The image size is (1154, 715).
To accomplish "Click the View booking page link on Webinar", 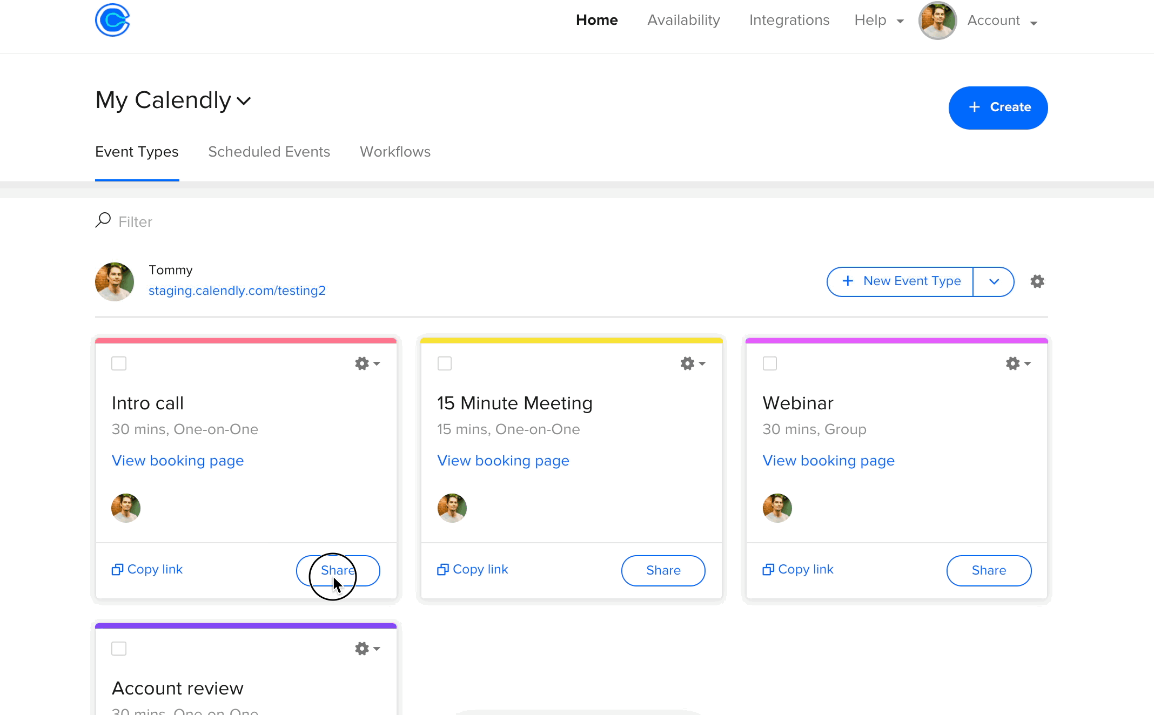I will tap(828, 461).
